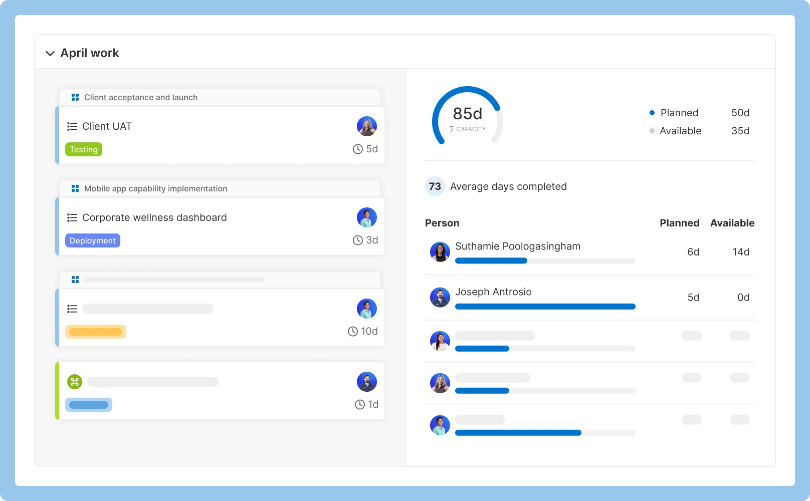
Task: Click the green command symbol icon
Action: (75, 382)
